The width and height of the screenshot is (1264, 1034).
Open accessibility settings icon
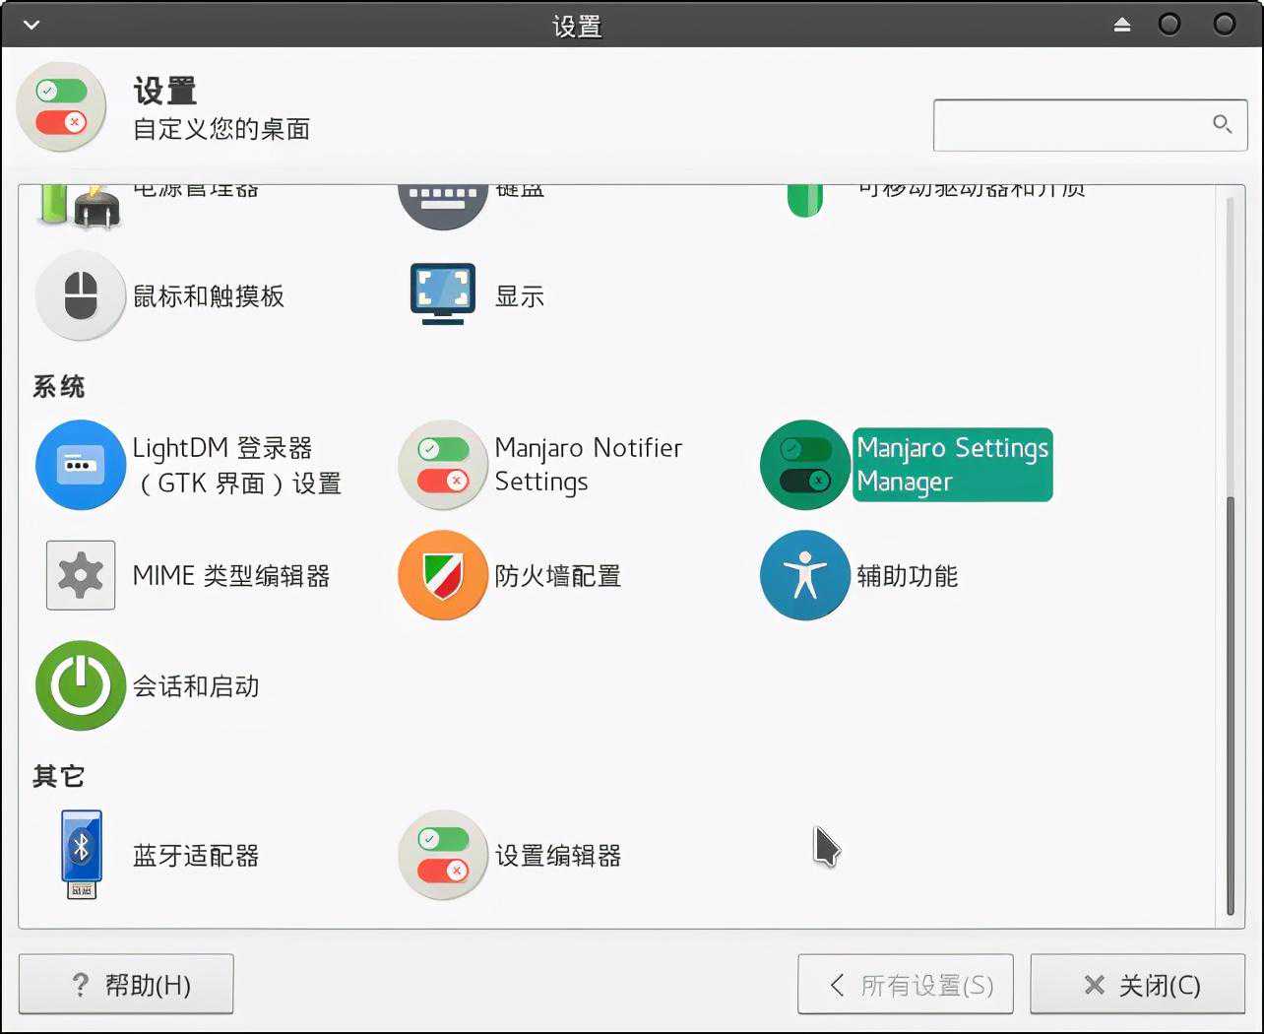(x=805, y=575)
